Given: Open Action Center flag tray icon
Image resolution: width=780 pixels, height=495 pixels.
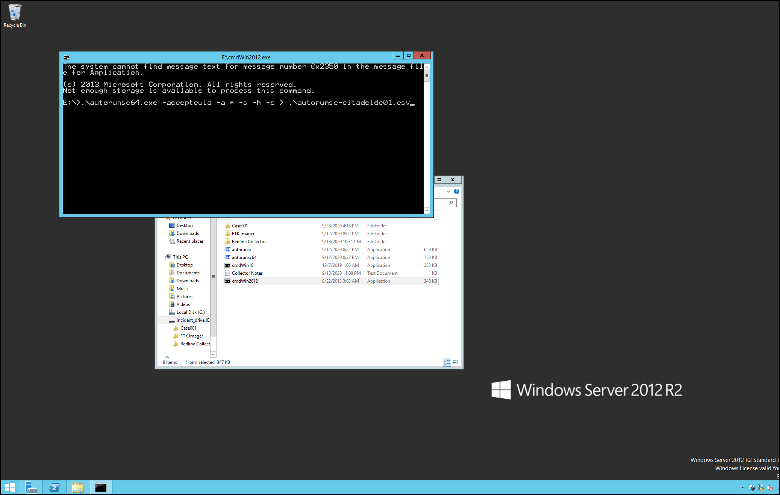Looking at the screenshot, I should click(752, 488).
